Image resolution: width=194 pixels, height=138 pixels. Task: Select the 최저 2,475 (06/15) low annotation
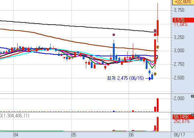click(125, 78)
